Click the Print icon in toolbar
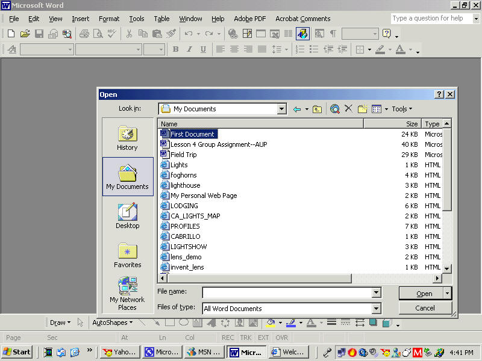 84,34
